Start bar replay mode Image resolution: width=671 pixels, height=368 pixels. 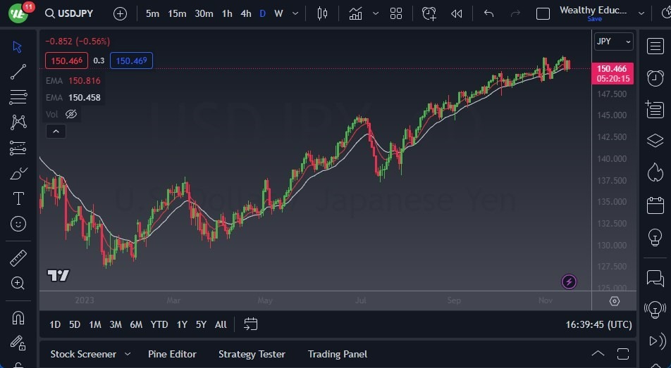[x=457, y=13]
